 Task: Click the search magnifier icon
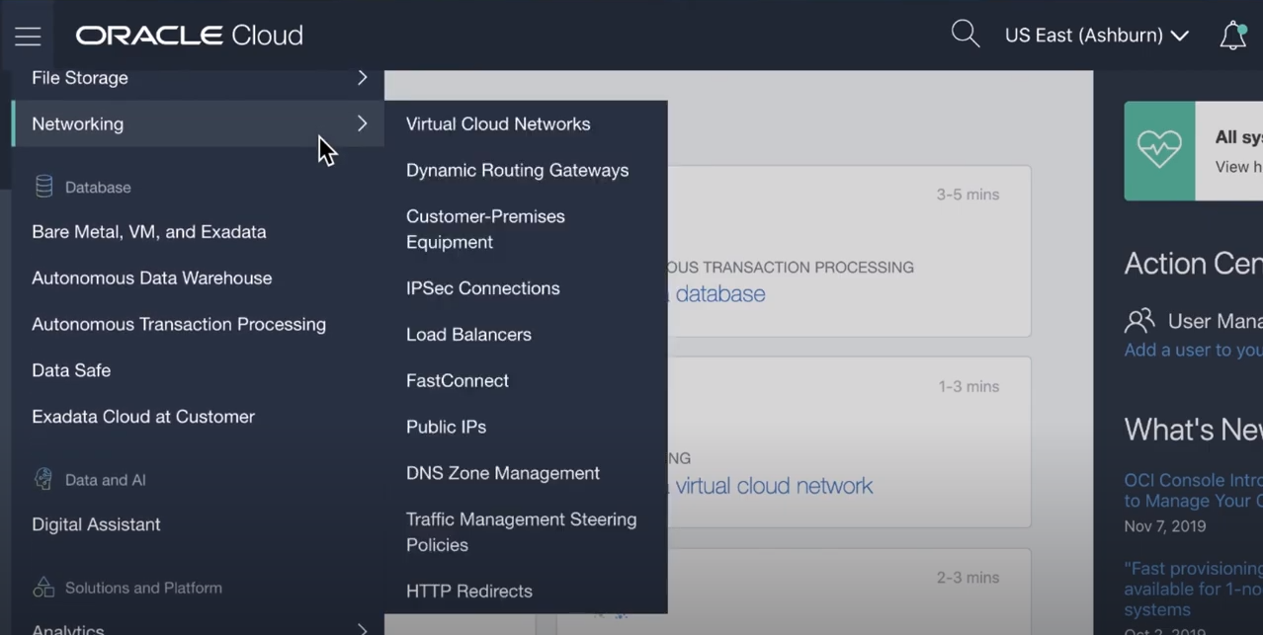(965, 34)
